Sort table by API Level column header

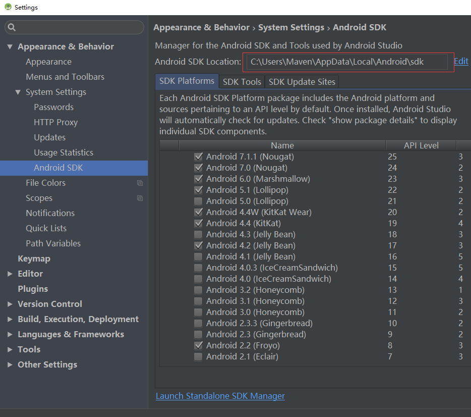pos(421,145)
